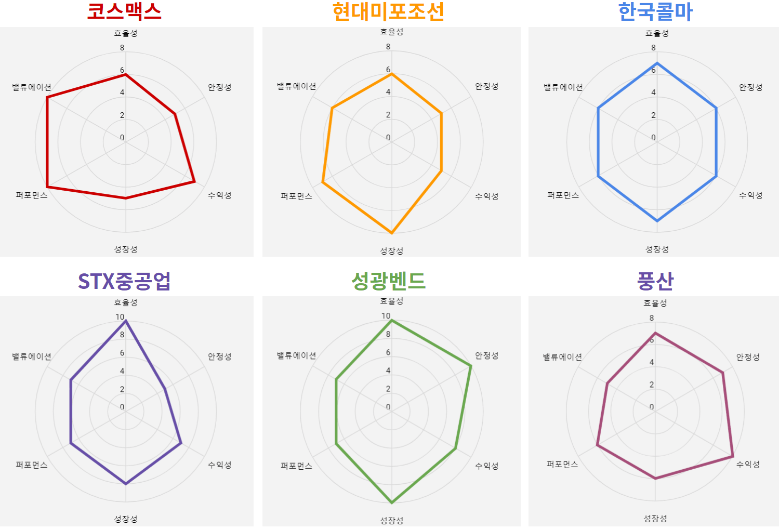Screen dimensions: 779x529
Task: Click the 성광벤드 chart title
Action: click(x=388, y=281)
